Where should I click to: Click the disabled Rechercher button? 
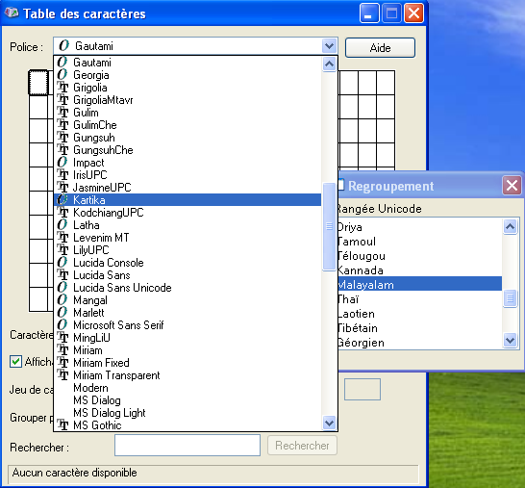coord(302,446)
